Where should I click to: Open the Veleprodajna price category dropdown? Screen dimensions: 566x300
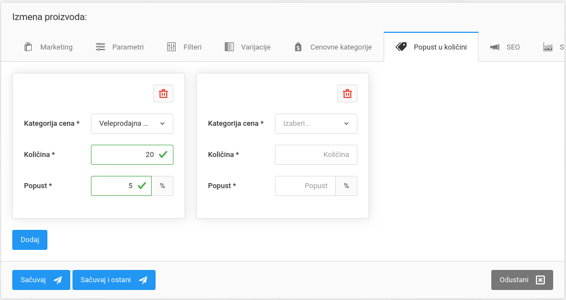point(132,124)
